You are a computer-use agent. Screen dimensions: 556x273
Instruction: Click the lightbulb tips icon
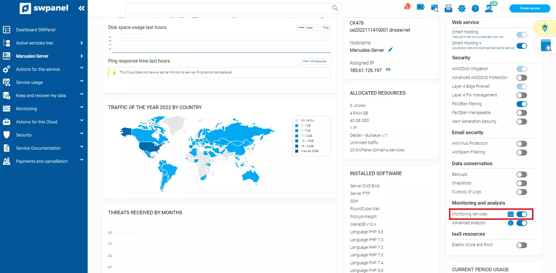coord(545,28)
